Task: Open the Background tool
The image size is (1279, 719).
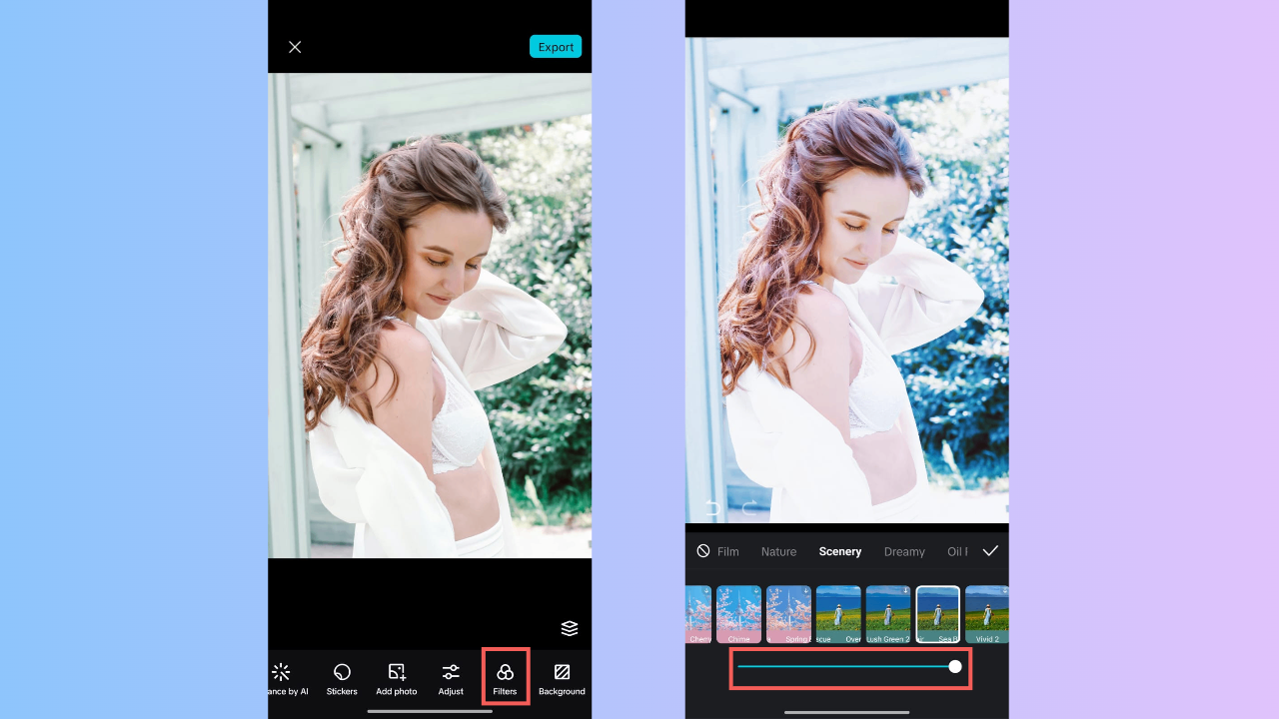Action: click(562, 677)
